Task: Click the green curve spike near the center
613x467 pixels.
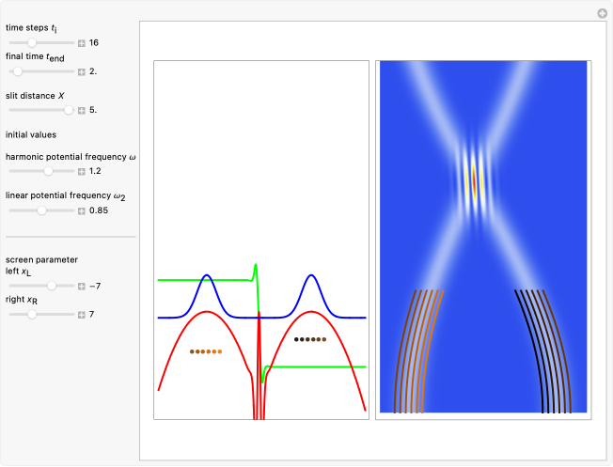Action: tap(256, 267)
